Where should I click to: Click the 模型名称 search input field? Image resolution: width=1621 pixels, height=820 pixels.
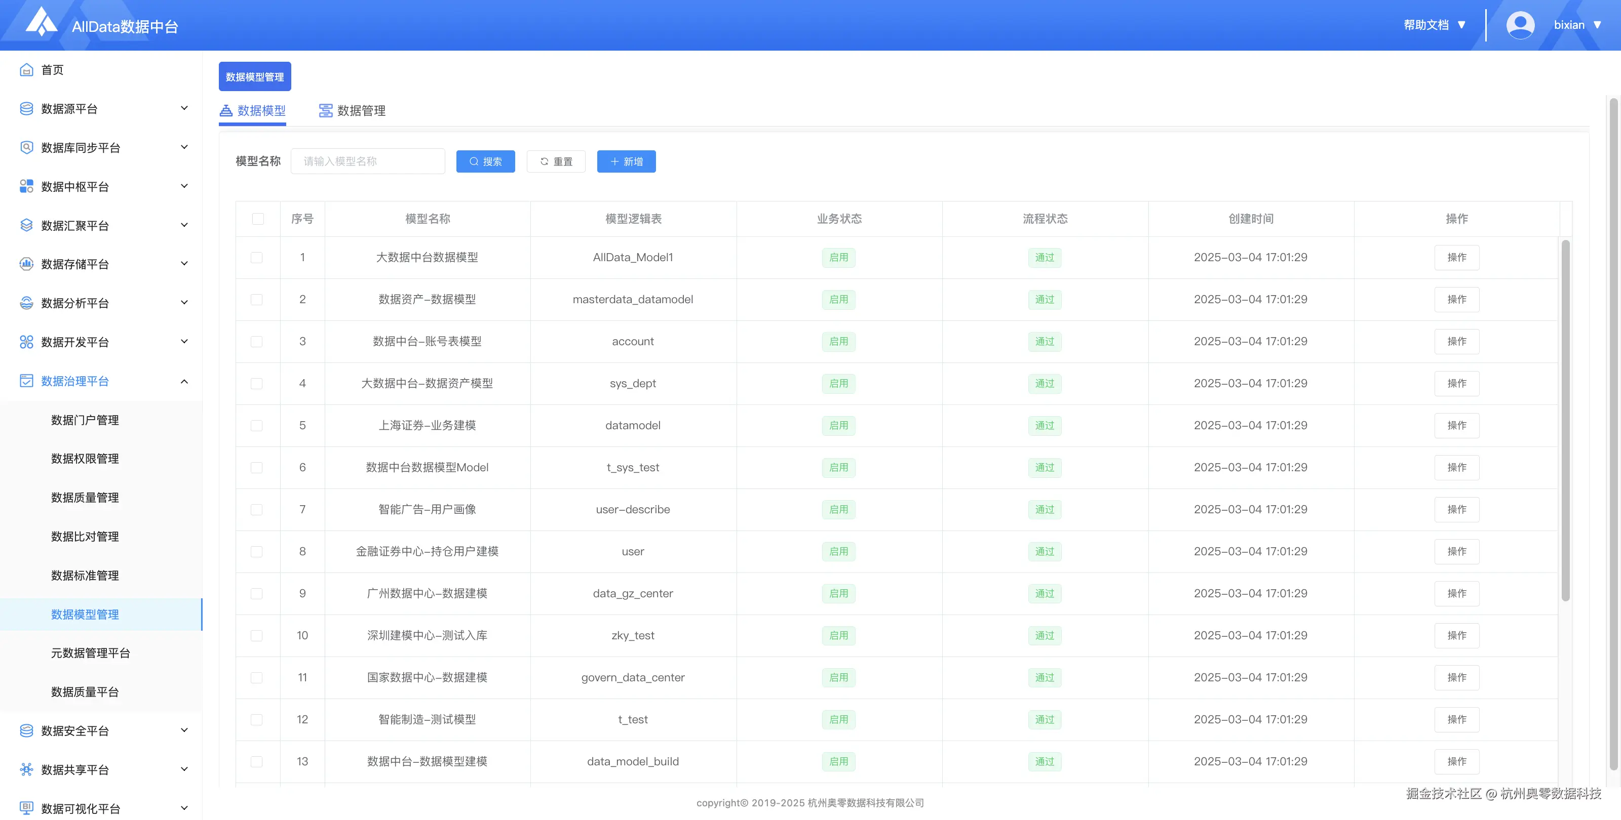click(x=368, y=161)
